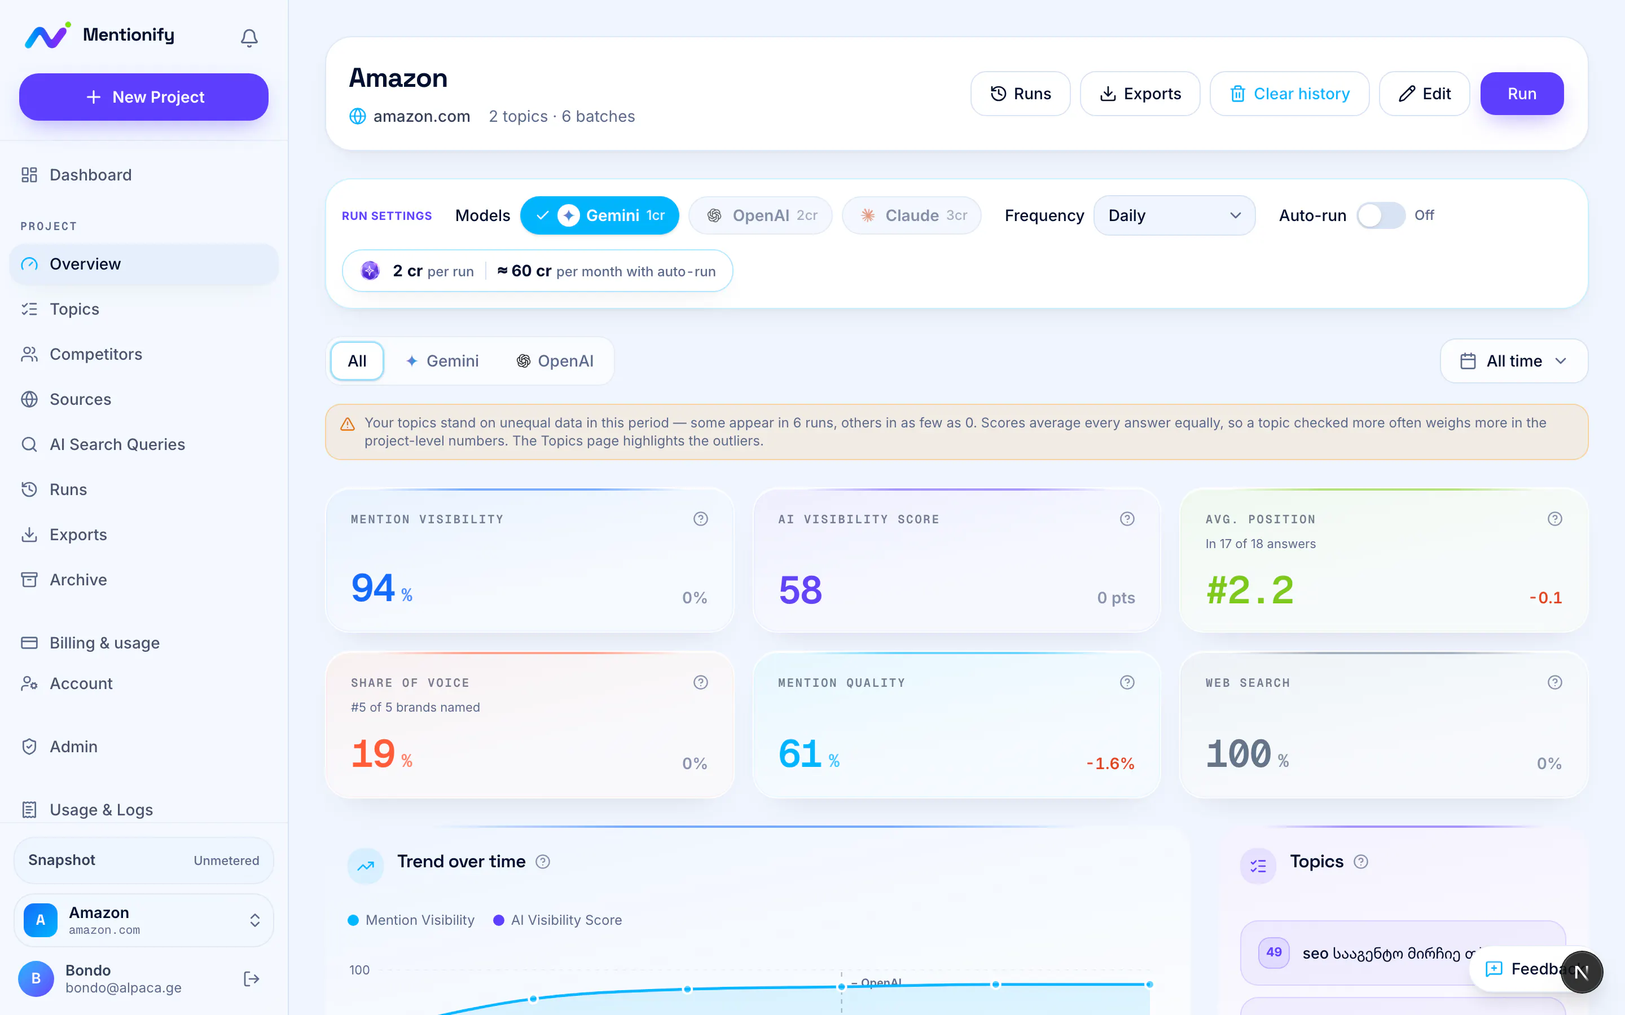
Task: Click the Topics checklist icon in panel
Action: pyautogui.click(x=1258, y=866)
